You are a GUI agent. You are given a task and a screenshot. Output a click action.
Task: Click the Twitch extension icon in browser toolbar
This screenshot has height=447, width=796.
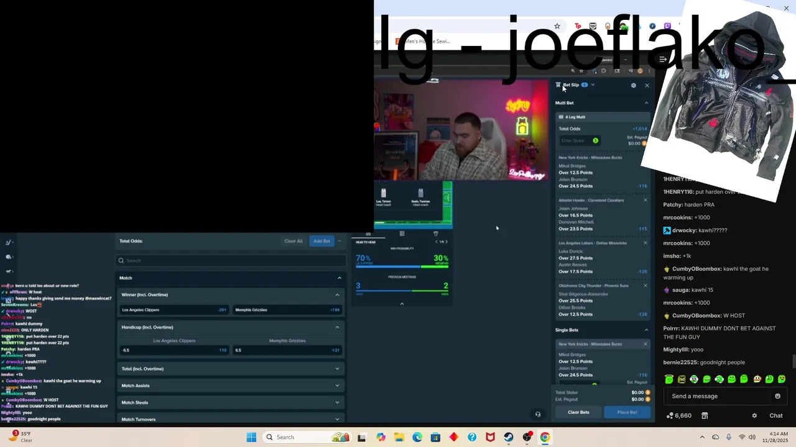click(x=667, y=26)
